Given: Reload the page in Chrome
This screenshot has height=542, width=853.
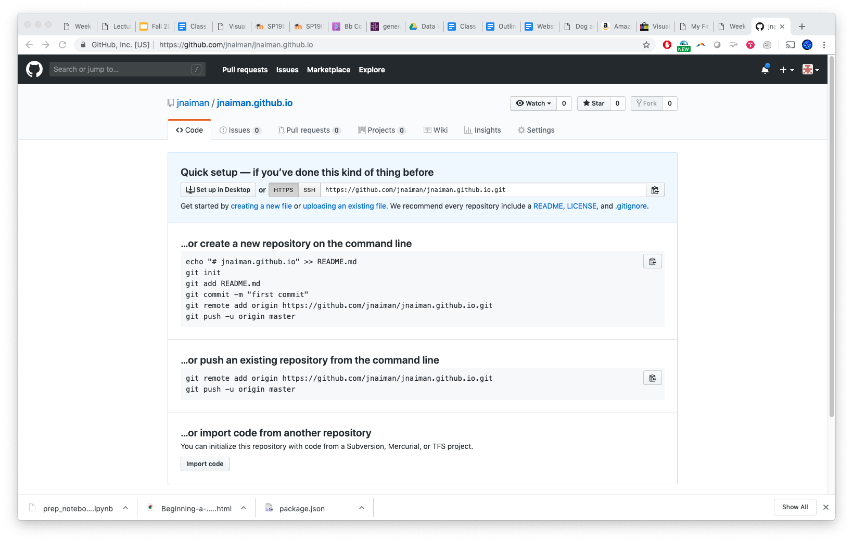Looking at the screenshot, I should (x=62, y=45).
